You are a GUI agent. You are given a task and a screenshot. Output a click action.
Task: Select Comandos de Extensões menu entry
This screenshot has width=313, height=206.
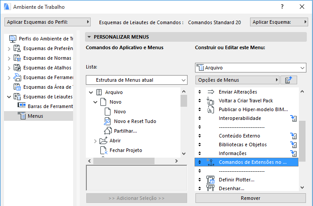252,162
